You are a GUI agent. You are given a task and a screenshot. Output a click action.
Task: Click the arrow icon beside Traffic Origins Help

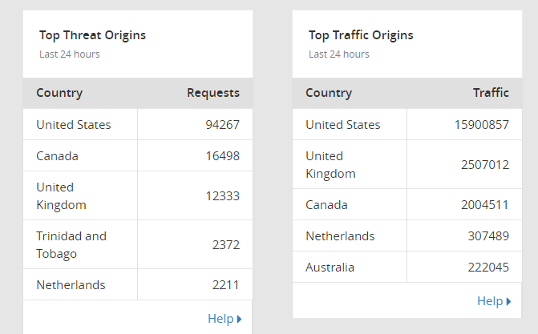[508, 302]
